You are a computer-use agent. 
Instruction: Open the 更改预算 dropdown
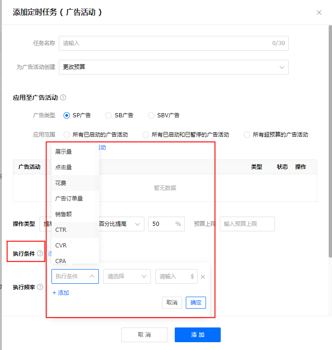pos(173,67)
